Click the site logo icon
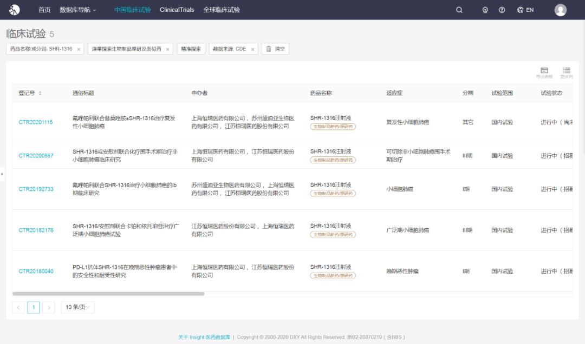This screenshot has height=344, width=585. click(14, 10)
